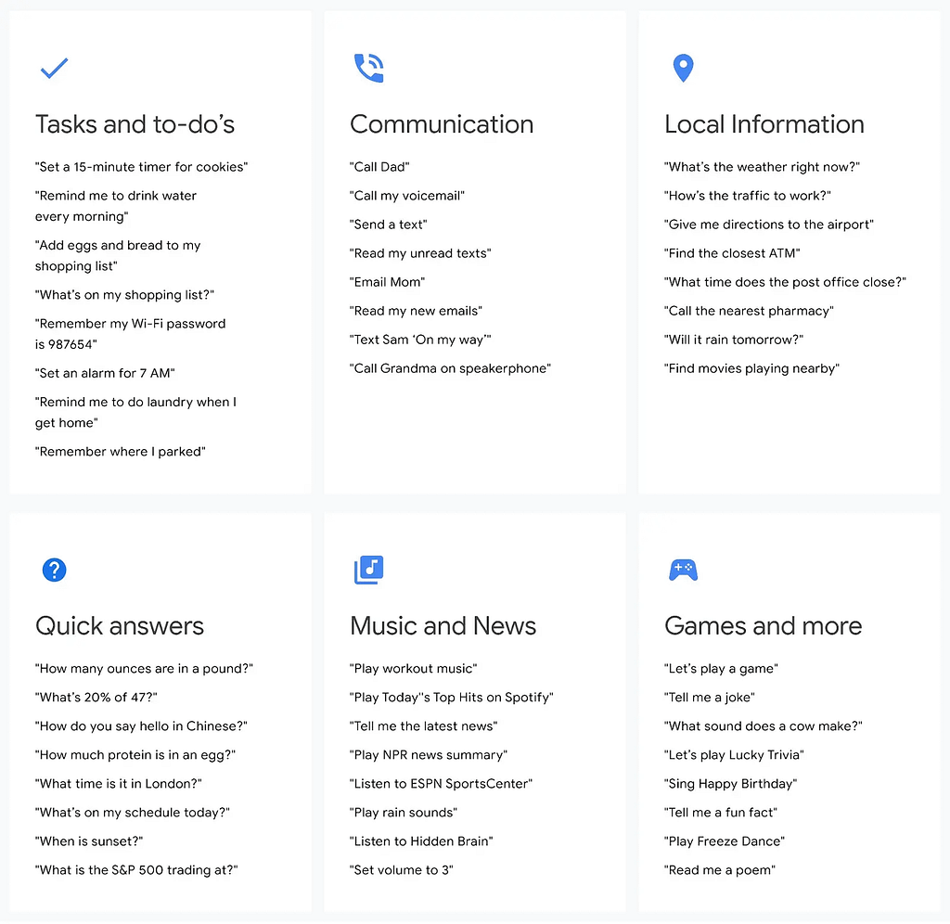Select the "Communication" heading
The image size is (950, 924).
coord(442,124)
